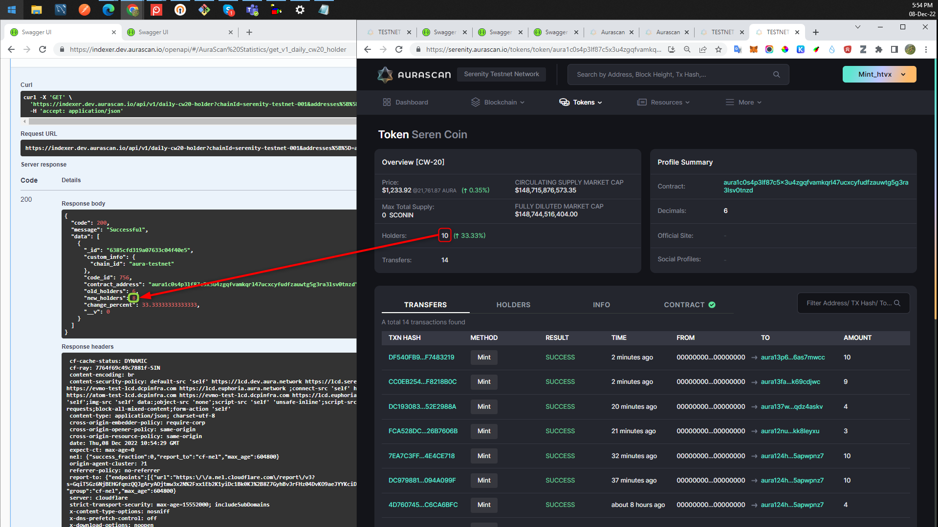Go back in the Aurascan browser window
Screen dimensions: 938x527
(x=368, y=49)
